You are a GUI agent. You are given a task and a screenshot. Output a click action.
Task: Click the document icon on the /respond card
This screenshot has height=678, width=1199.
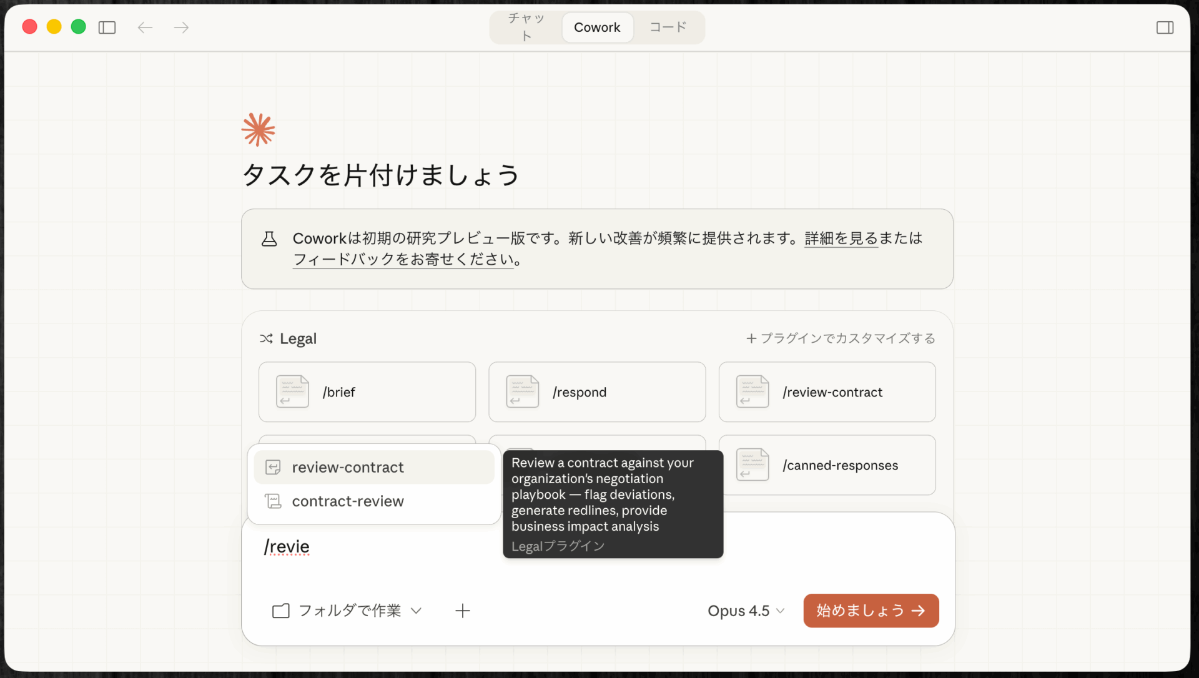pos(522,391)
